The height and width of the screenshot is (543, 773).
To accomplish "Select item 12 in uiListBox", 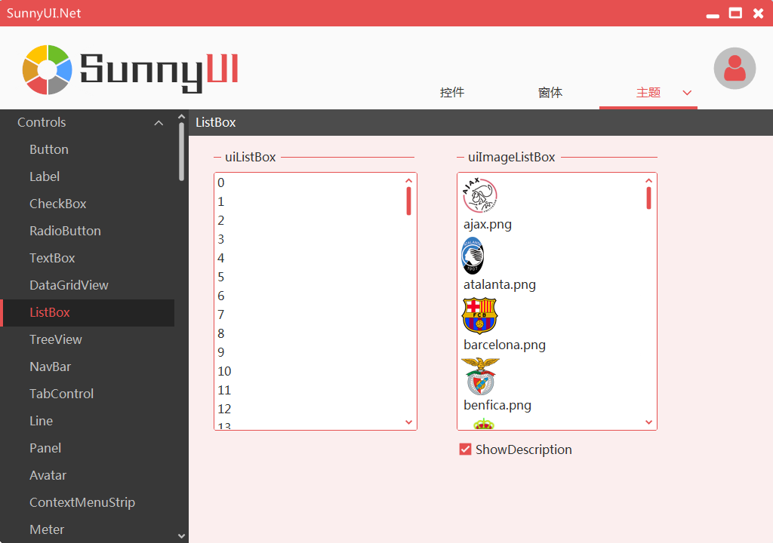I will click(x=309, y=409).
